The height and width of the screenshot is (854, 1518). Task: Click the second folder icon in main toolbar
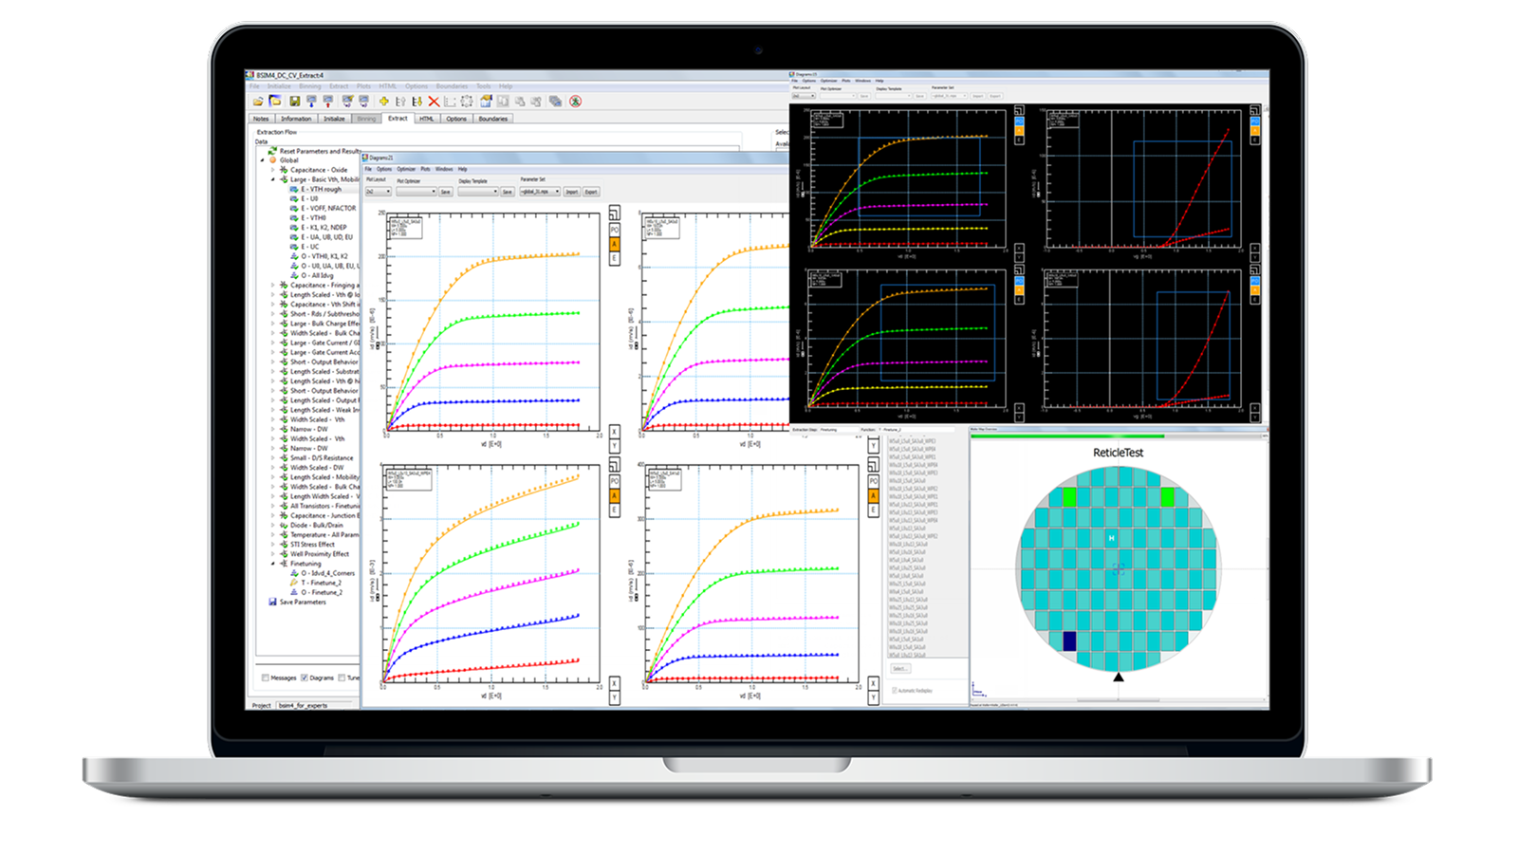pyautogui.click(x=275, y=101)
